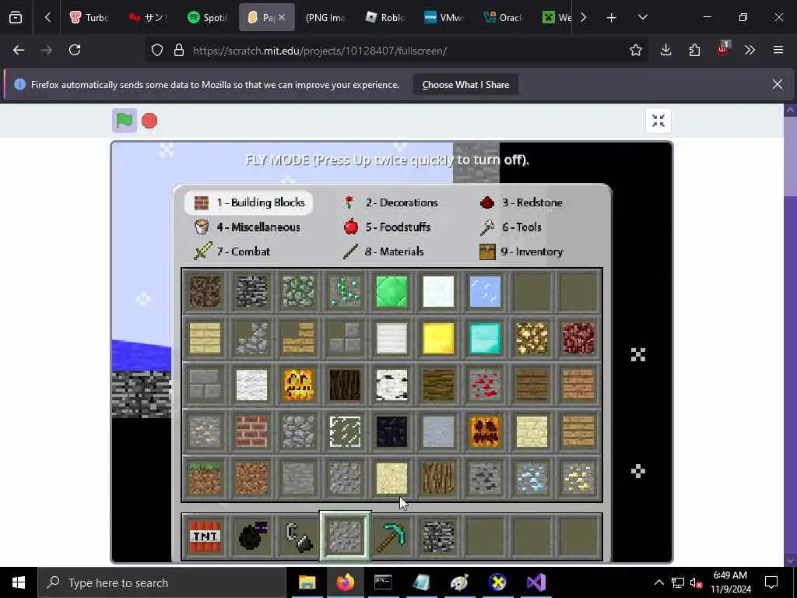Open Visual Studio from the taskbar
797x598 pixels.
[x=535, y=582]
